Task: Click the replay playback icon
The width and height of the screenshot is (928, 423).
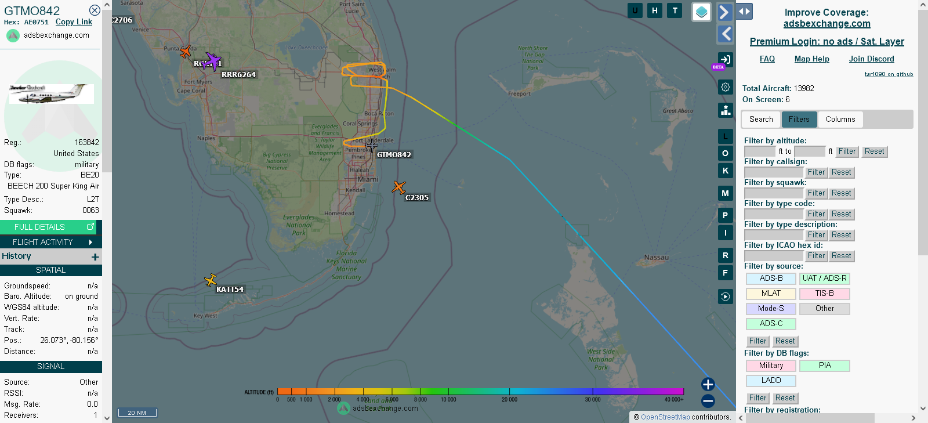Action: tap(726, 297)
